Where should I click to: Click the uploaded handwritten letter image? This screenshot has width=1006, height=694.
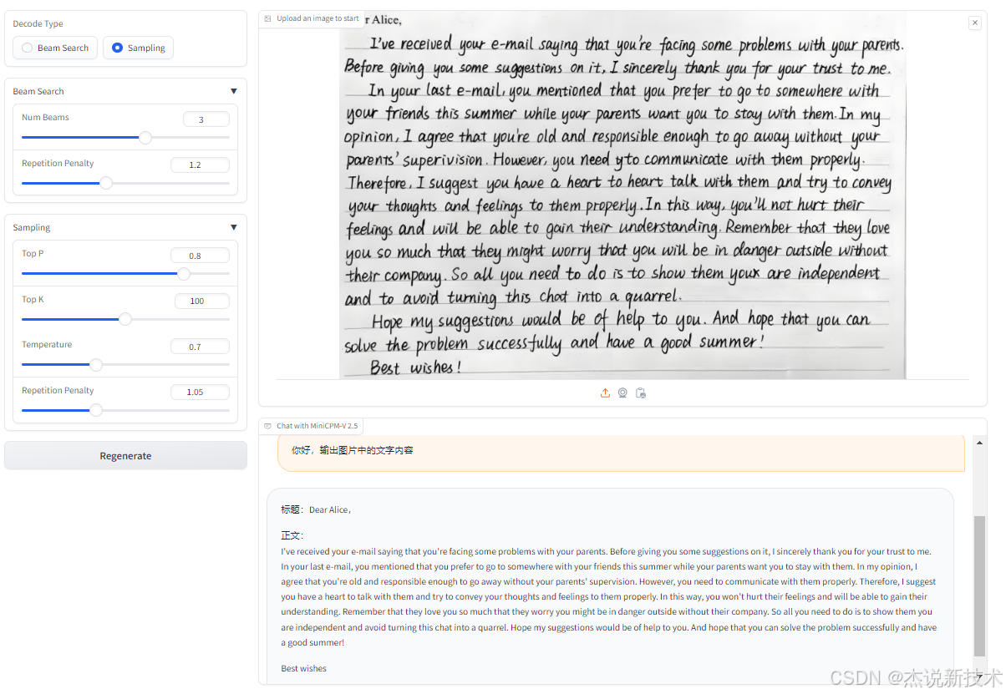pyautogui.click(x=622, y=195)
